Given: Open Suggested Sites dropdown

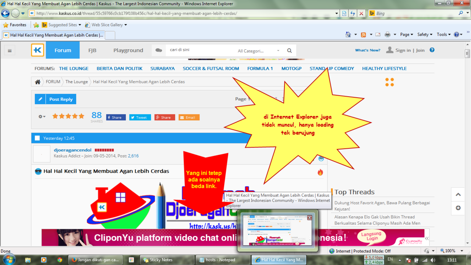Looking at the screenshot, I should click(61, 25).
